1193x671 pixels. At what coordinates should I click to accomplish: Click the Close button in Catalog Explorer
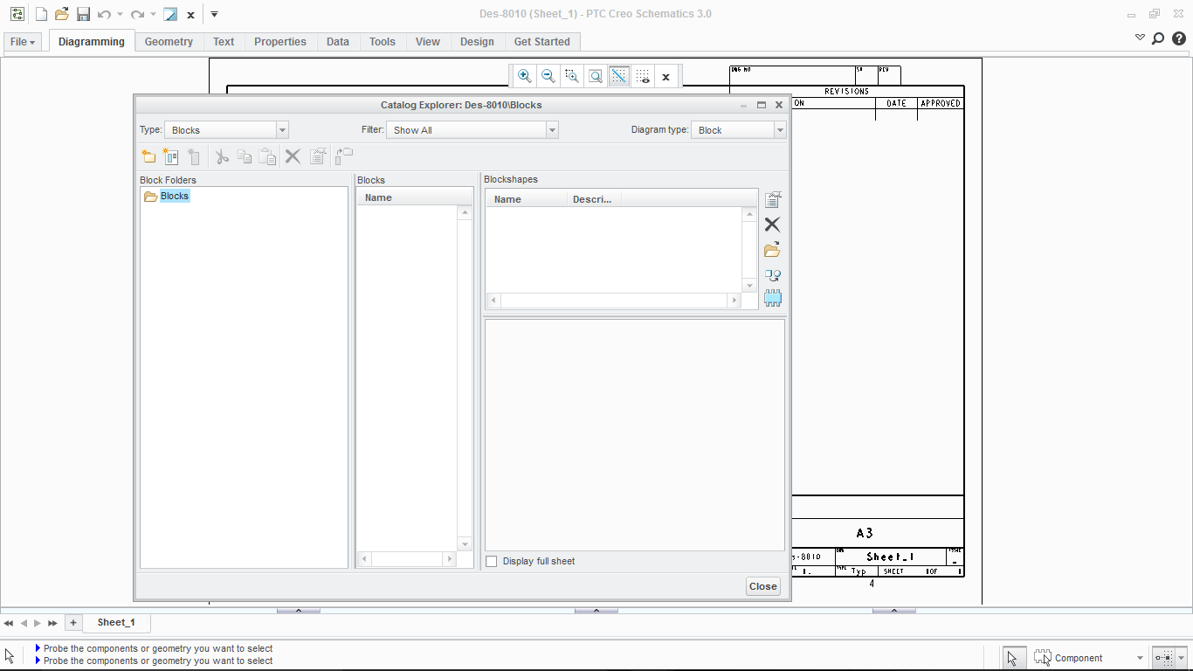[x=762, y=586]
